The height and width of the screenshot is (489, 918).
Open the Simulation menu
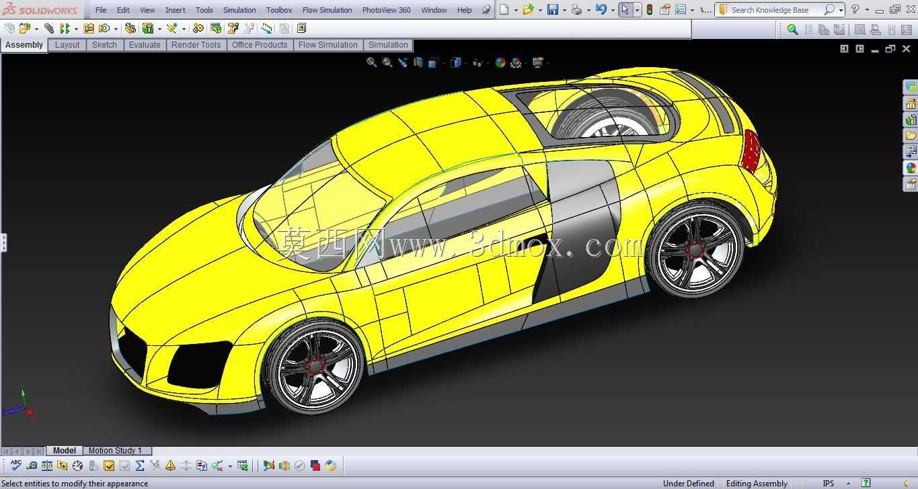(239, 10)
